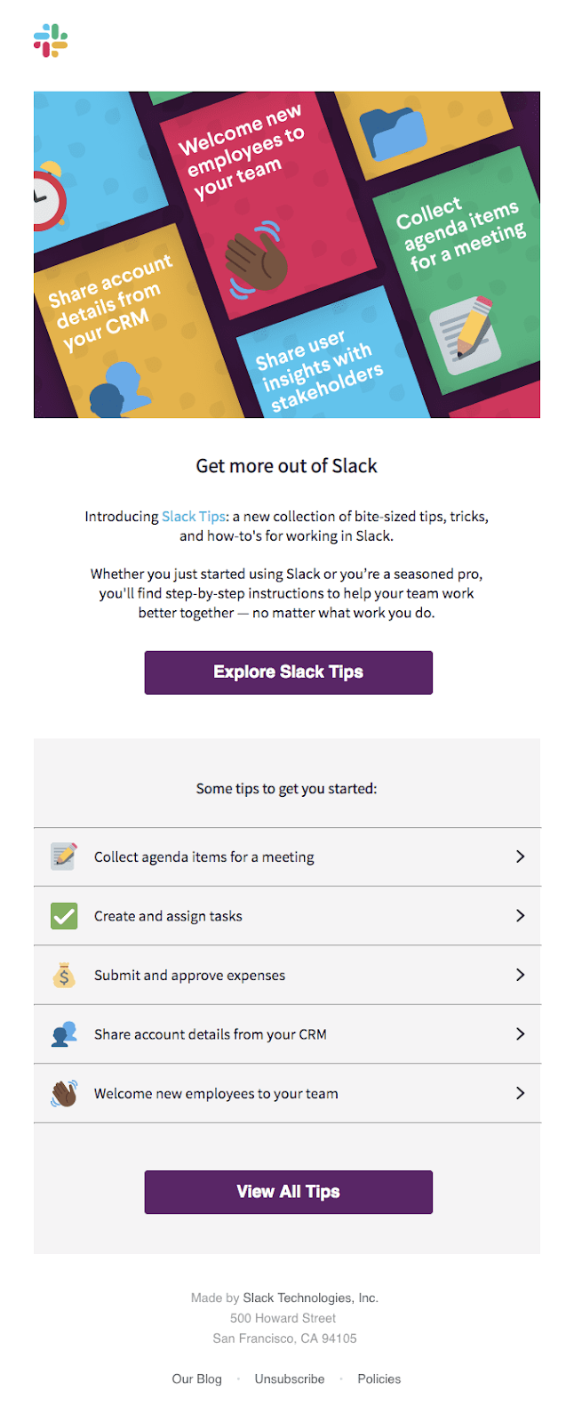Viewport: 574px width, 1423px height.
Task: Click the Slack logo at top
Action: (51, 41)
